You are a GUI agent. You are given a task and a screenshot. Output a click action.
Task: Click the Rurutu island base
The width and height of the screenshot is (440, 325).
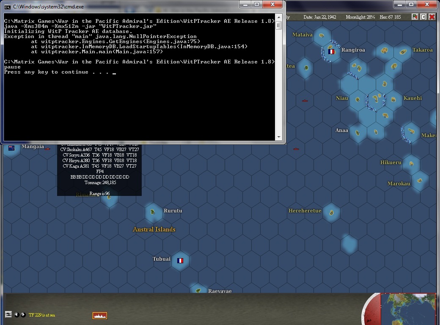tap(153, 212)
